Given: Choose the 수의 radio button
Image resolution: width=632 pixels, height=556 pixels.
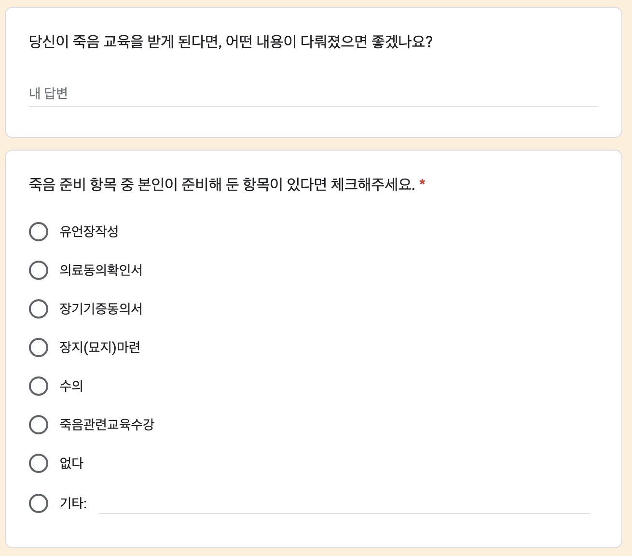Looking at the screenshot, I should (x=39, y=386).
